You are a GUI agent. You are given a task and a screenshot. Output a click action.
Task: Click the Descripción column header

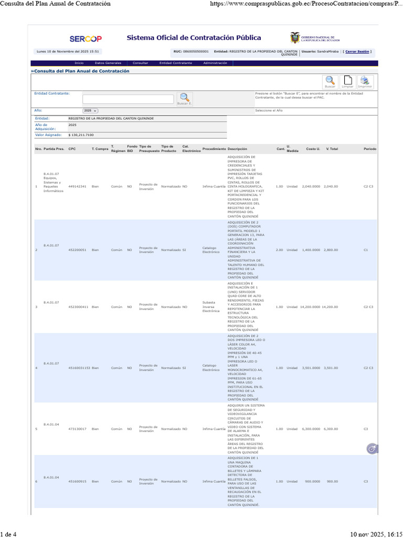pyautogui.click(x=237, y=149)
